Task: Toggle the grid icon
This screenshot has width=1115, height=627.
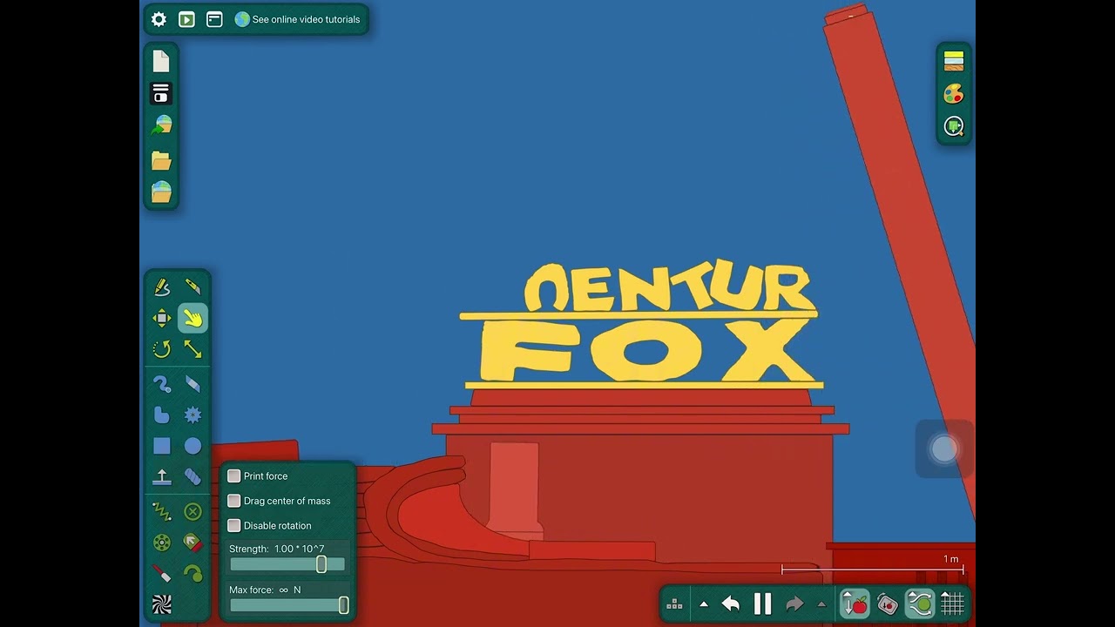Action: 952,603
